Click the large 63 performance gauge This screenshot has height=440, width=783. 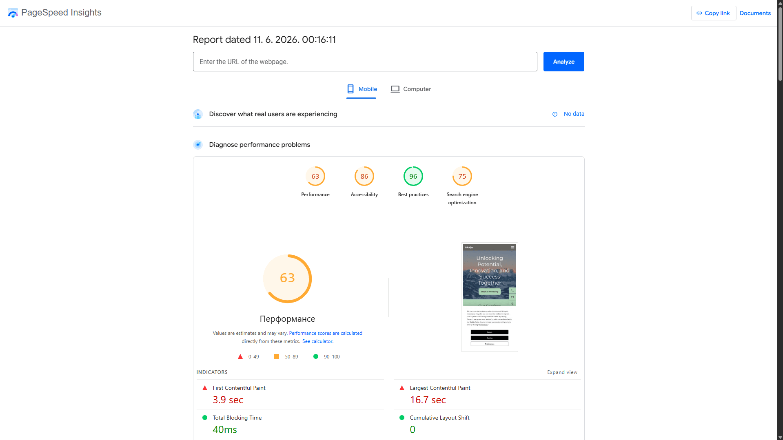(x=288, y=279)
